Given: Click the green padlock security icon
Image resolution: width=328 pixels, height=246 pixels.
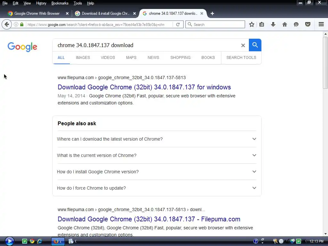Looking at the screenshot, I should [x=22, y=24].
